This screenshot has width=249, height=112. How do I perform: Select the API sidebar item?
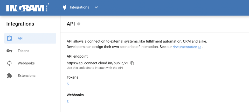click(x=30, y=38)
